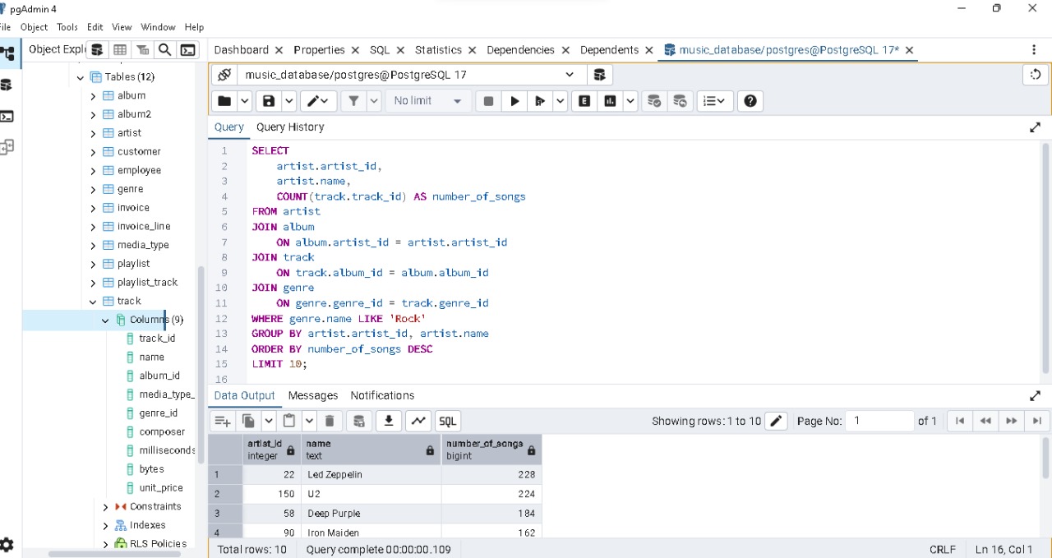1052x558 pixels.
Task: Collapse the track Columns node
Action: click(x=105, y=321)
